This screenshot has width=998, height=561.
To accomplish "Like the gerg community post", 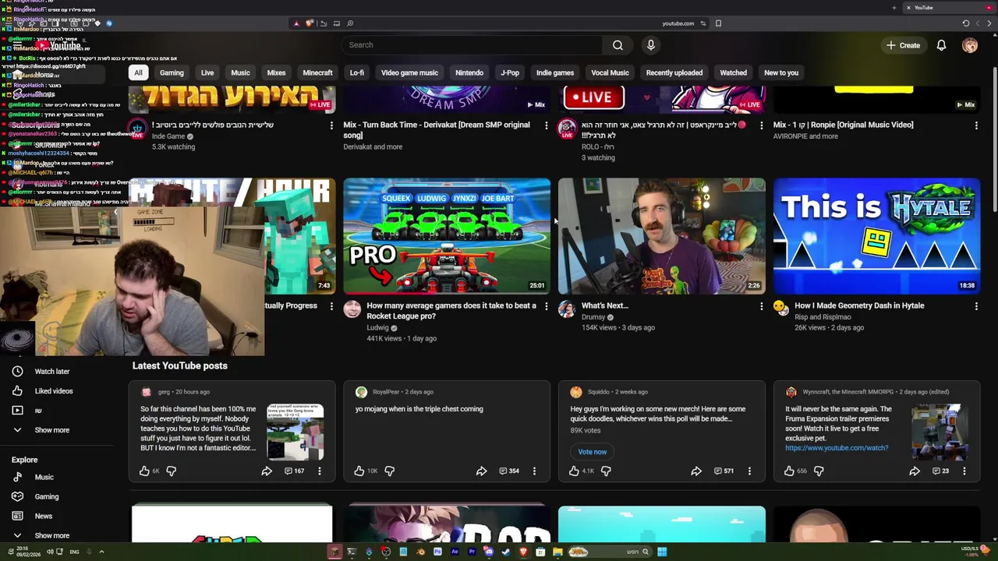I will pos(144,471).
